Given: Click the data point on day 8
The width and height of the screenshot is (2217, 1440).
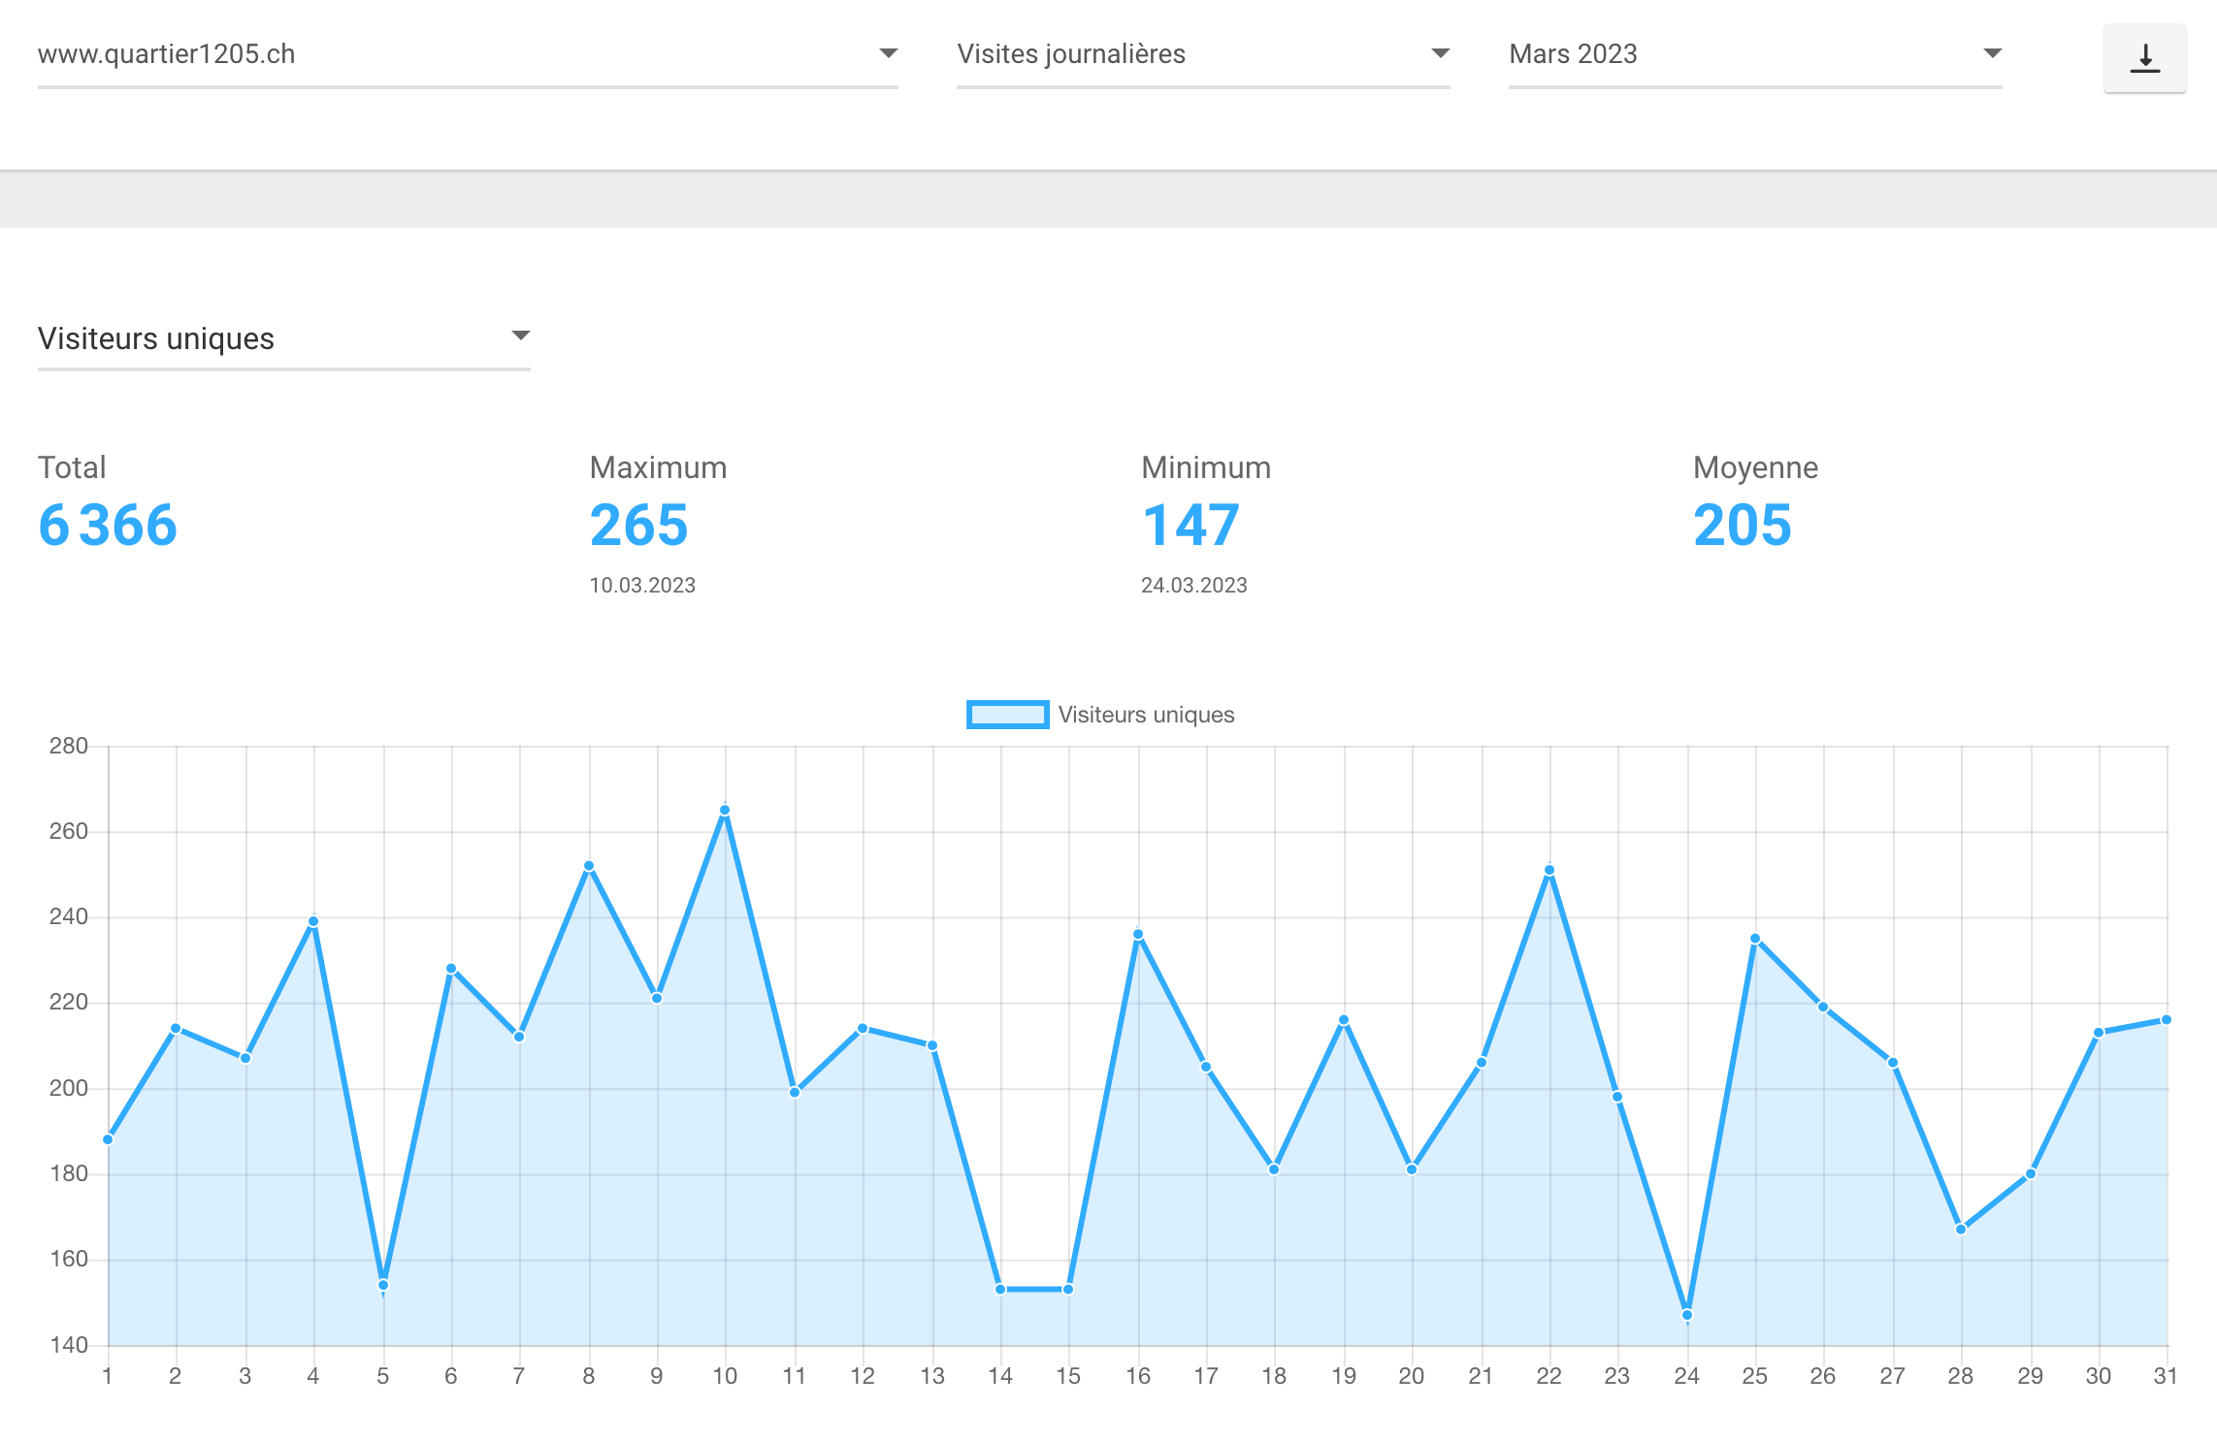Looking at the screenshot, I should point(589,866).
